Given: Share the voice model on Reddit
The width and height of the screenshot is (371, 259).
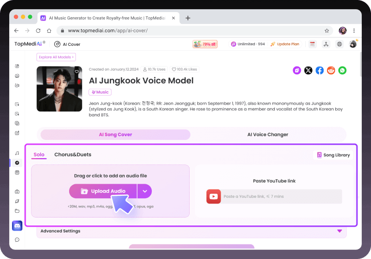Looking at the screenshot, I should 331,70.
